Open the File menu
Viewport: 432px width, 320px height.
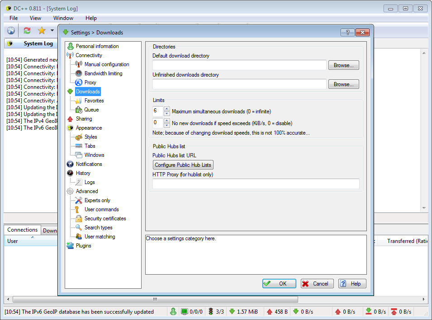[x=14, y=18]
